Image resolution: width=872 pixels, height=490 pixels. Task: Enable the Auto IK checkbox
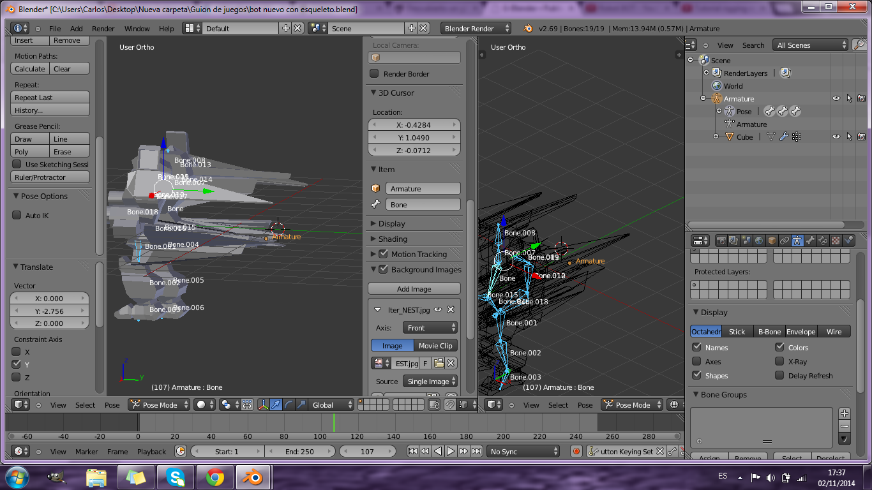tap(17, 216)
